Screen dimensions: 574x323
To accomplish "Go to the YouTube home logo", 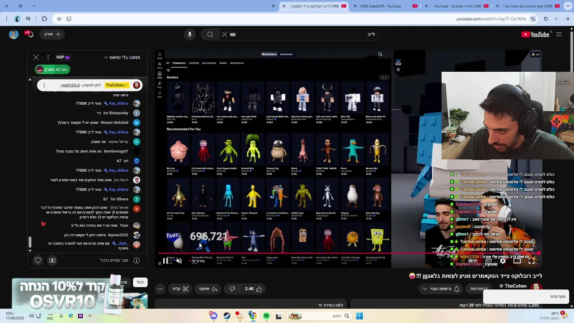I will click(x=535, y=35).
